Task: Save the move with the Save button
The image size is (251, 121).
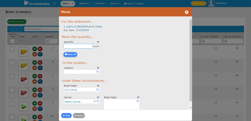Action: tap(66, 115)
